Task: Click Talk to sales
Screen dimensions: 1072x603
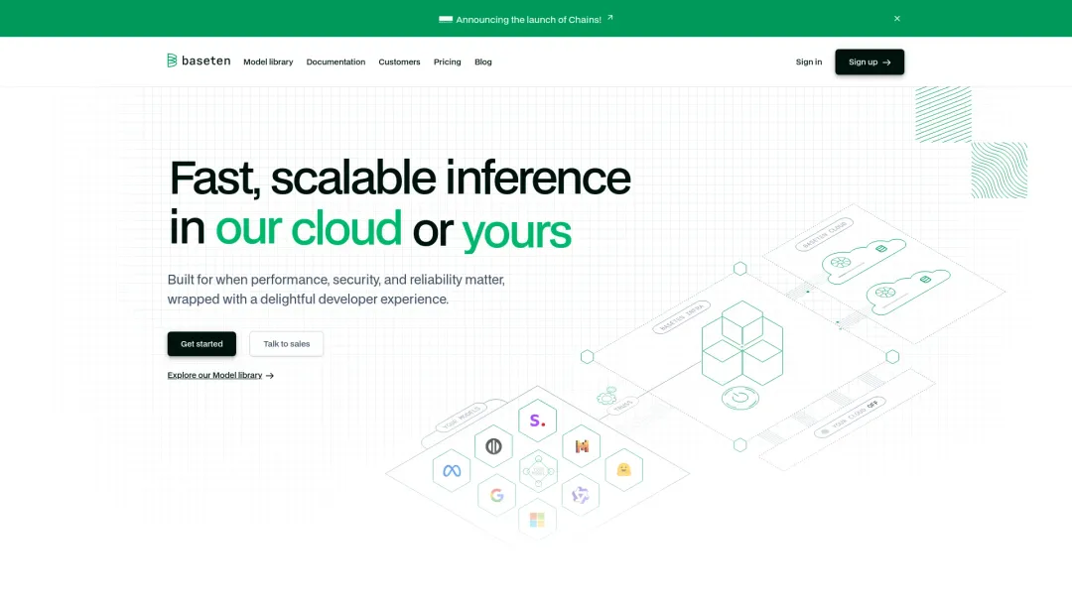Action: (x=287, y=344)
